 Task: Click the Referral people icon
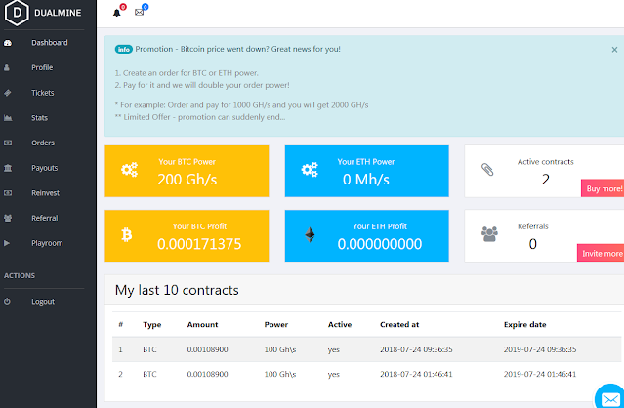[8, 218]
